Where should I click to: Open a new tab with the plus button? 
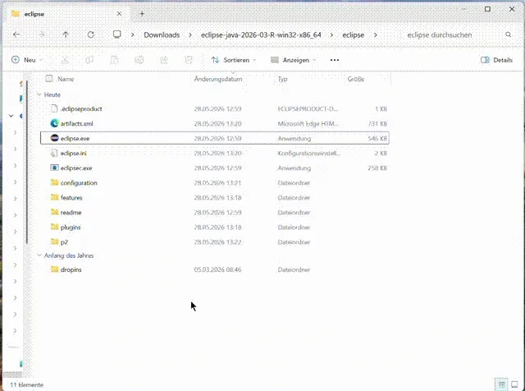tap(142, 14)
